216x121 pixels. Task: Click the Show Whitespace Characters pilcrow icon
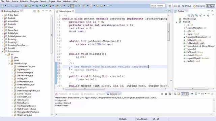pyautogui.click(x=80, y=6)
